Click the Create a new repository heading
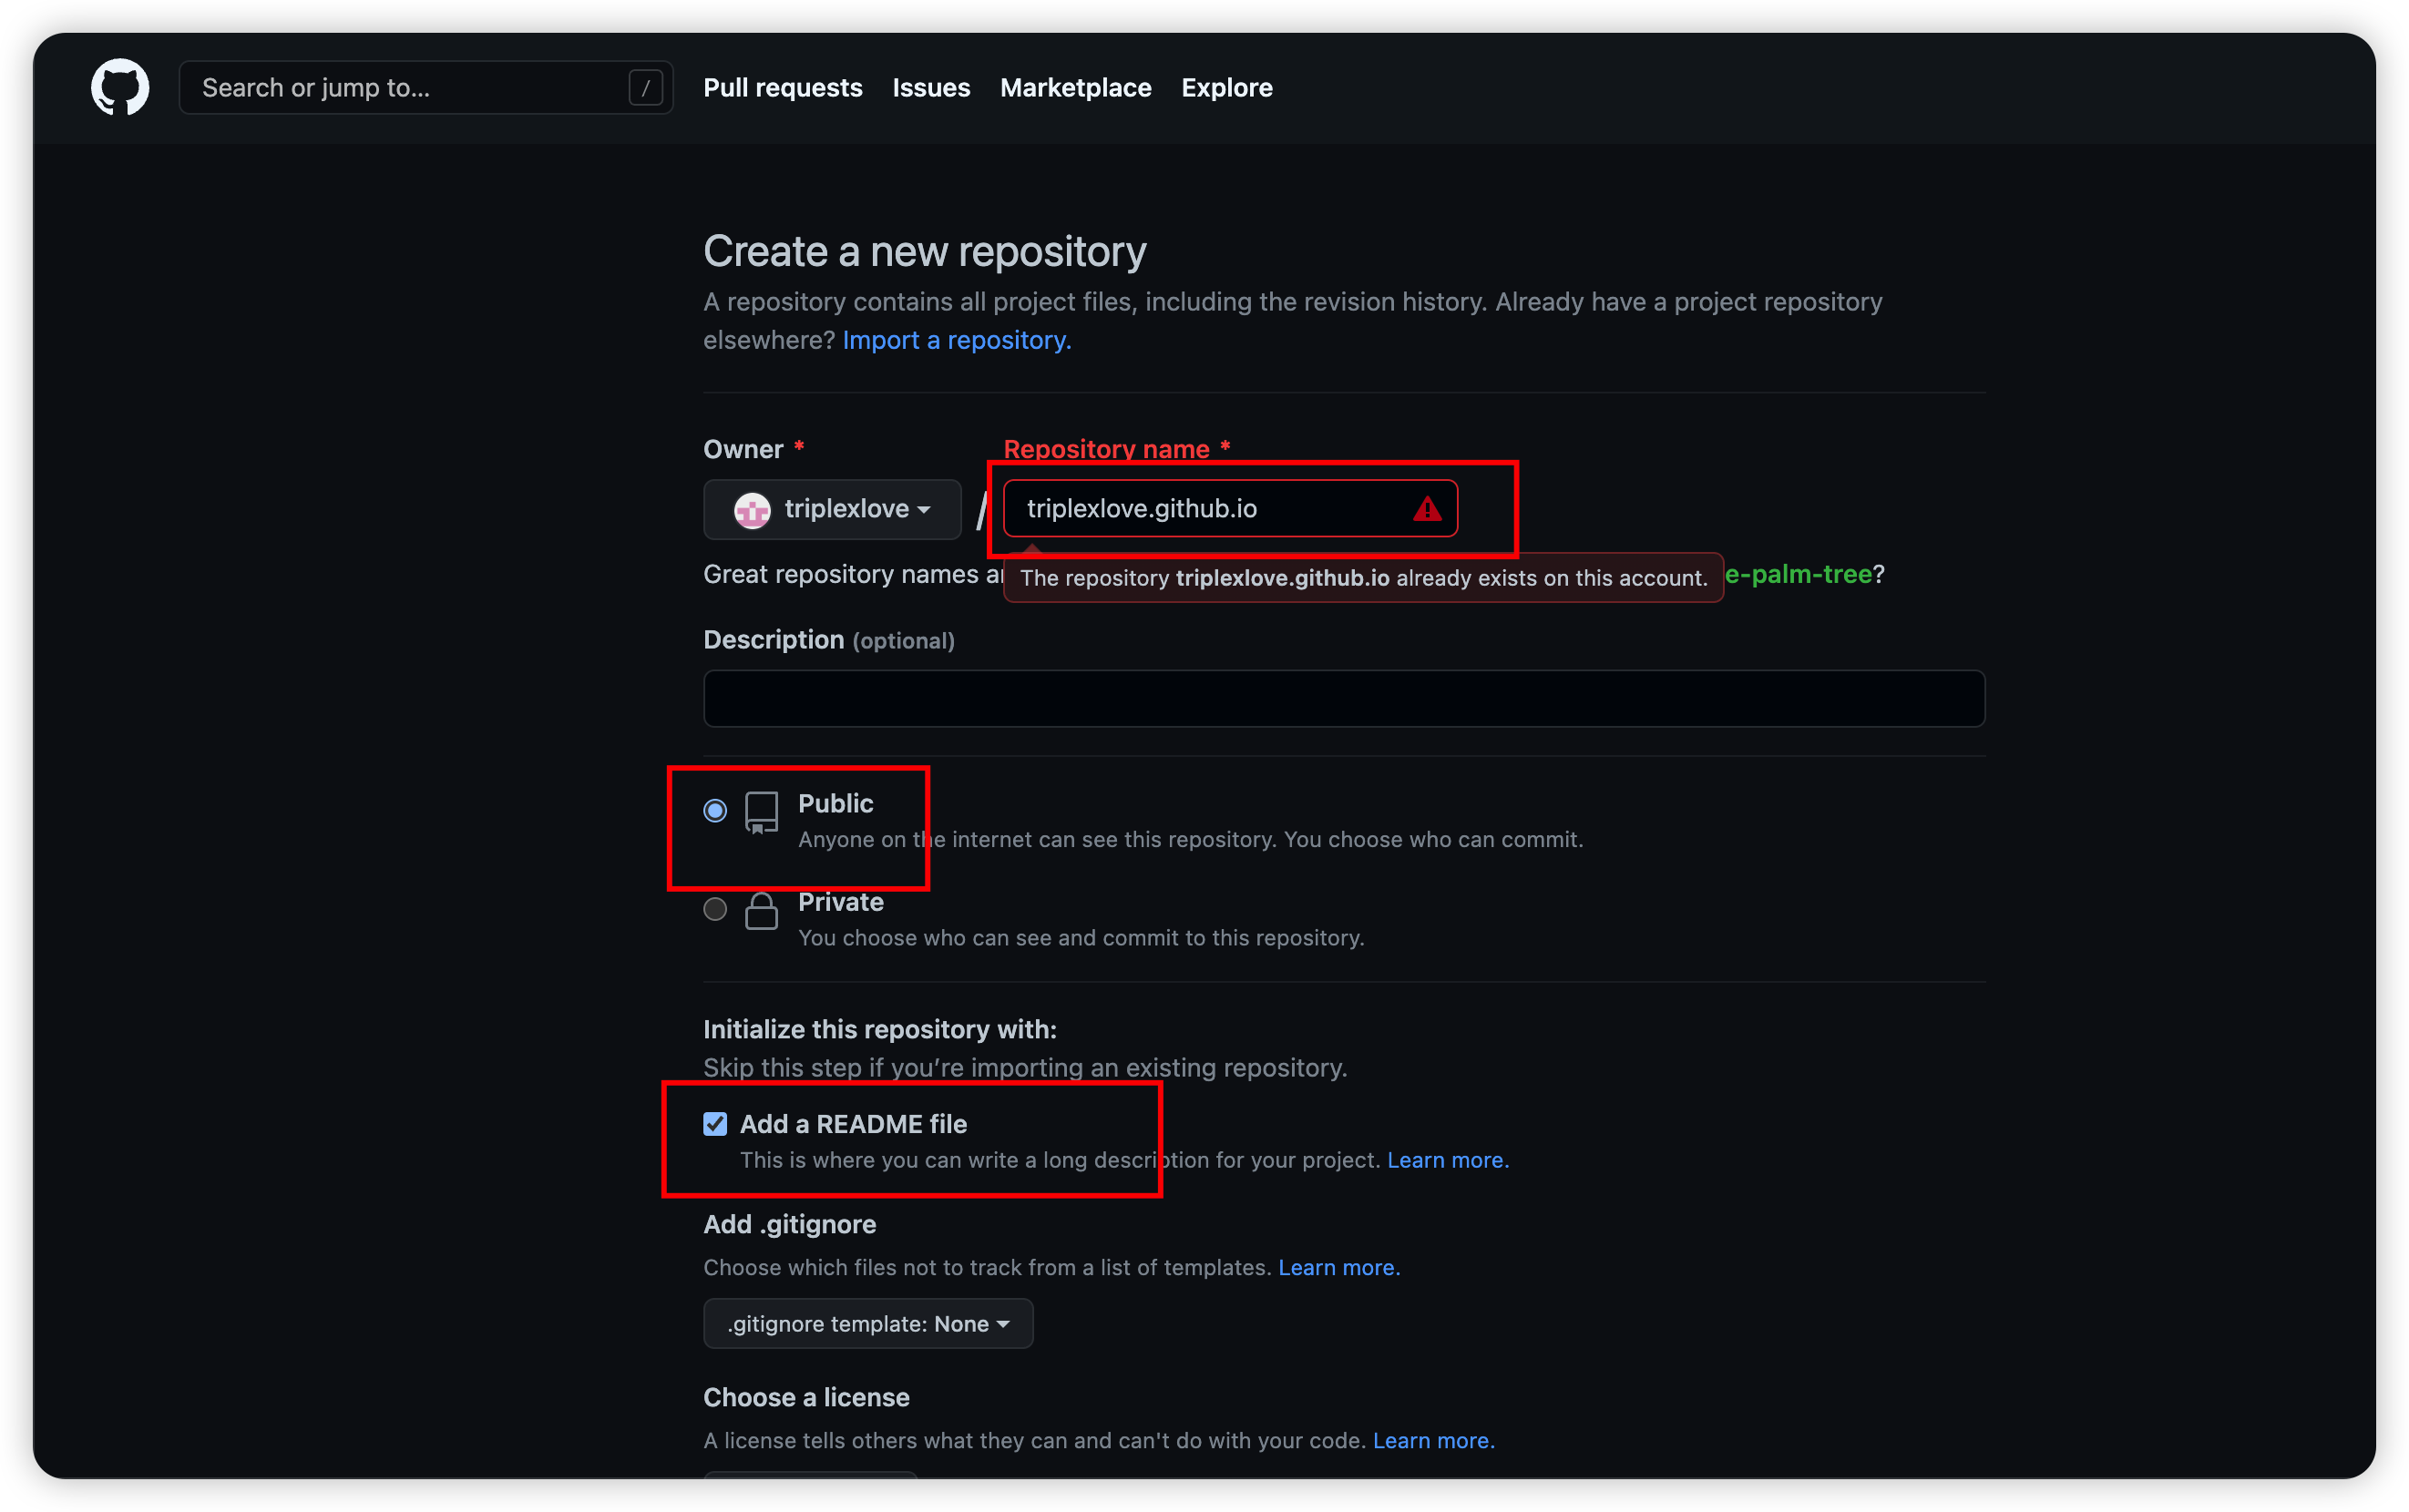Screen dimensions: 2409x1512 pos(924,251)
